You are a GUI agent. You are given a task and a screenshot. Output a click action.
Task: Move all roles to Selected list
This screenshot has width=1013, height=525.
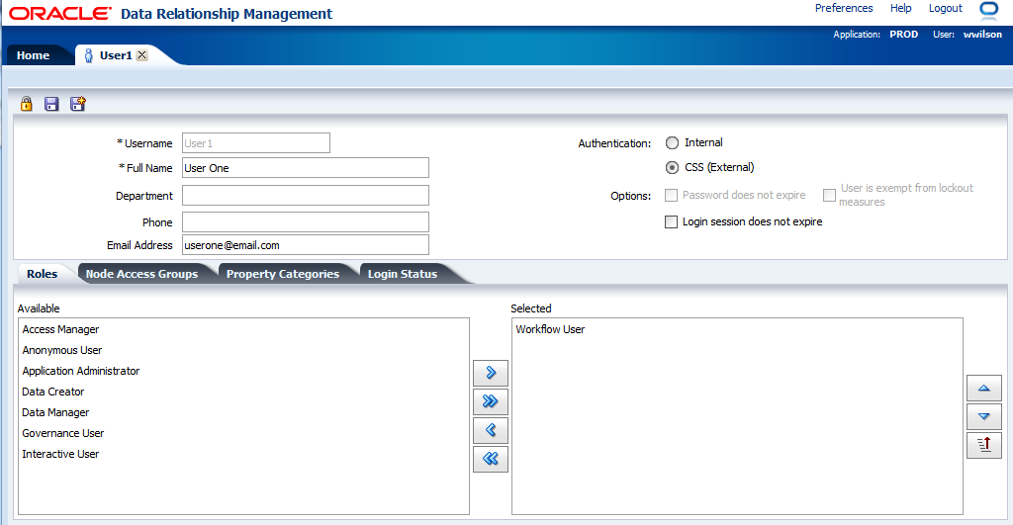click(490, 401)
